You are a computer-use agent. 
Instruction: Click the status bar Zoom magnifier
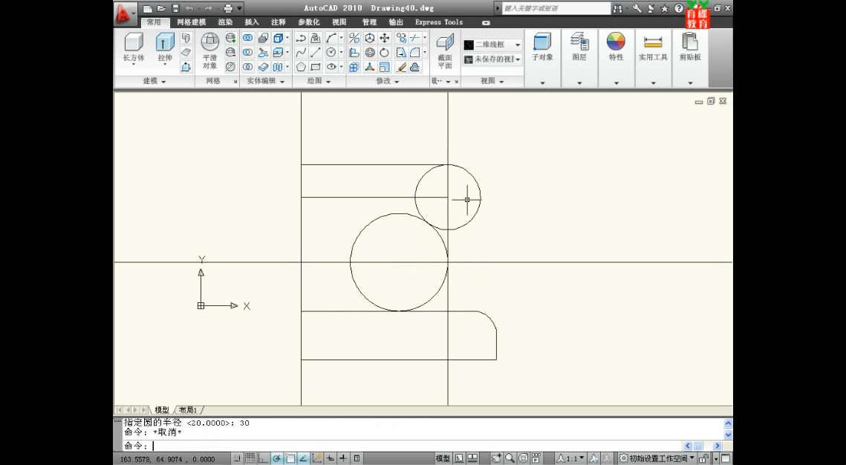pos(510,458)
